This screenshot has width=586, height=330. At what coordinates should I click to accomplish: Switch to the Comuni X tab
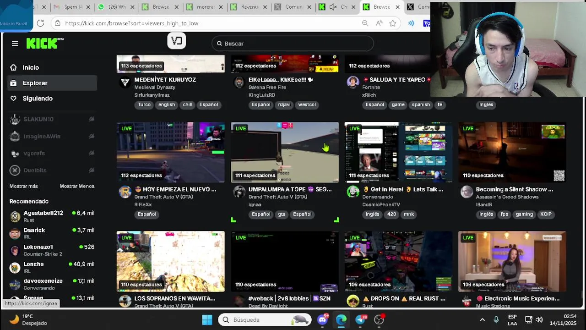point(294,7)
